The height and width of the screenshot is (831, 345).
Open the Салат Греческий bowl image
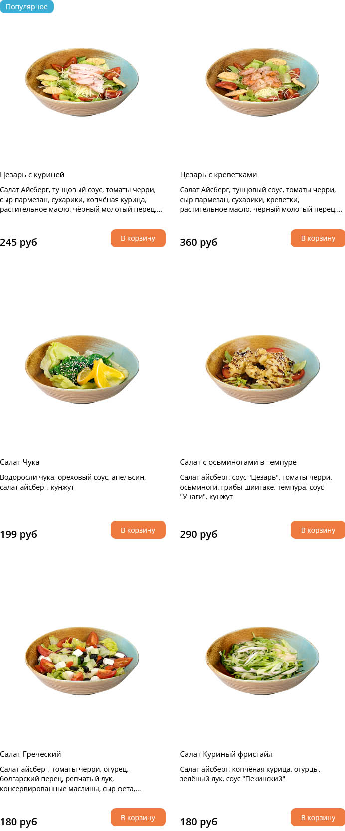82,661
